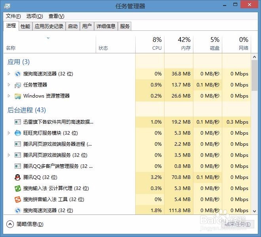Click icon of 腾讯QQ多客户端管理服务
This screenshot has height=237, width=261.
click(x=18, y=166)
